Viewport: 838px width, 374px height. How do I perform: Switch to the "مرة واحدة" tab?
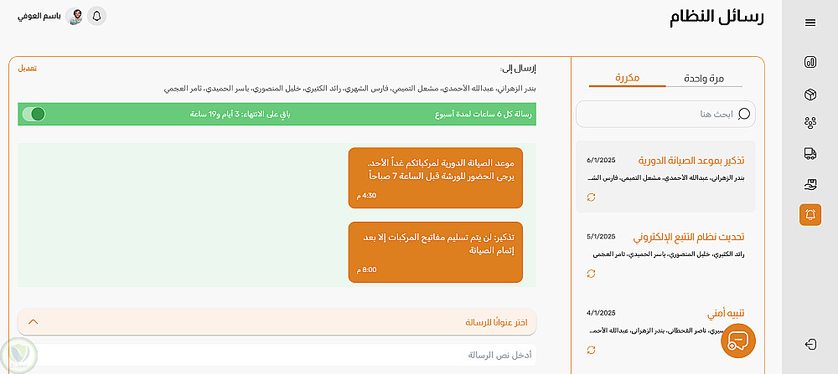pos(705,79)
